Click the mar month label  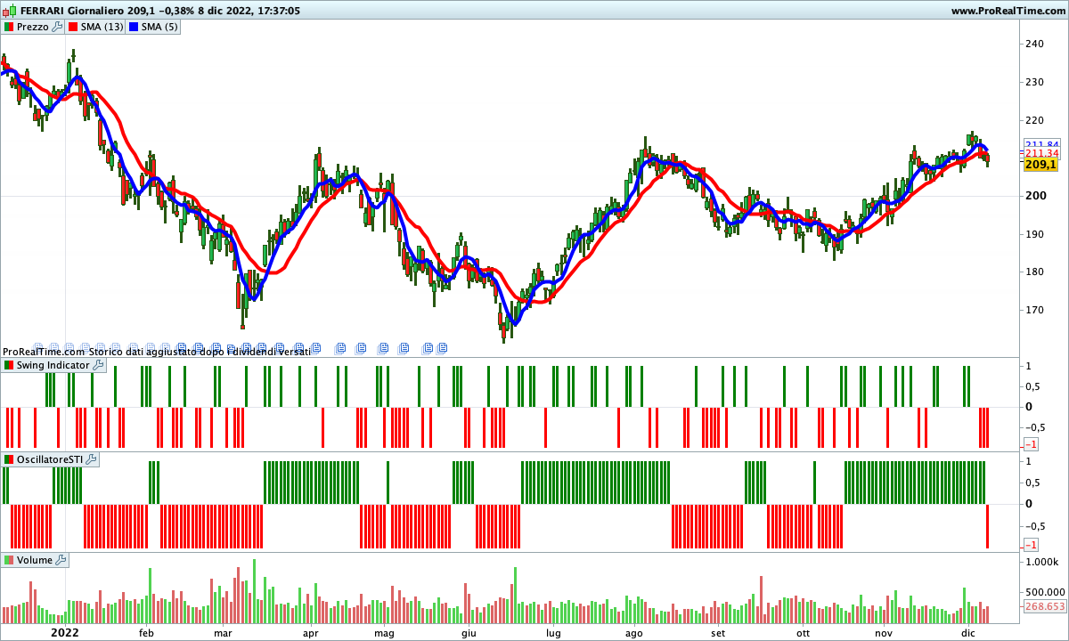click(x=223, y=633)
